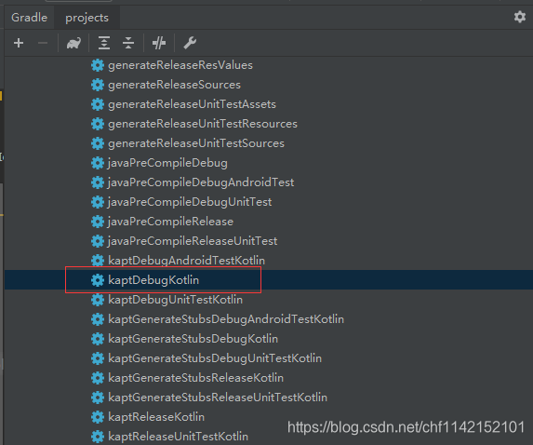
Task: Click gear icon beside generateReleaseUnitTestSources
Action: pyautogui.click(x=98, y=143)
